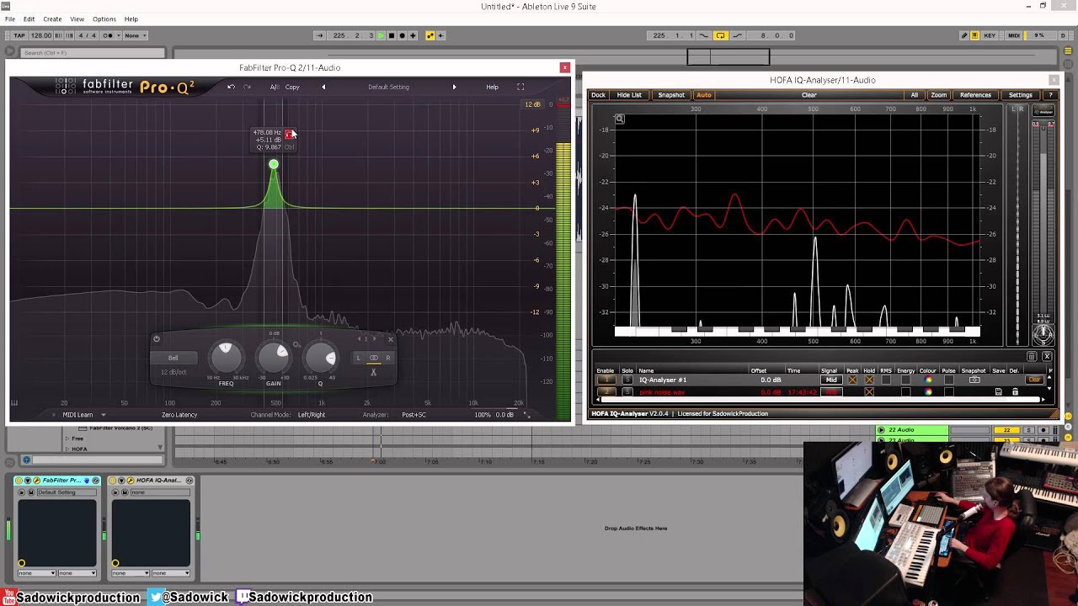Enable IQ-Analyser #1 row button
The height and width of the screenshot is (606, 1078).
605,380
